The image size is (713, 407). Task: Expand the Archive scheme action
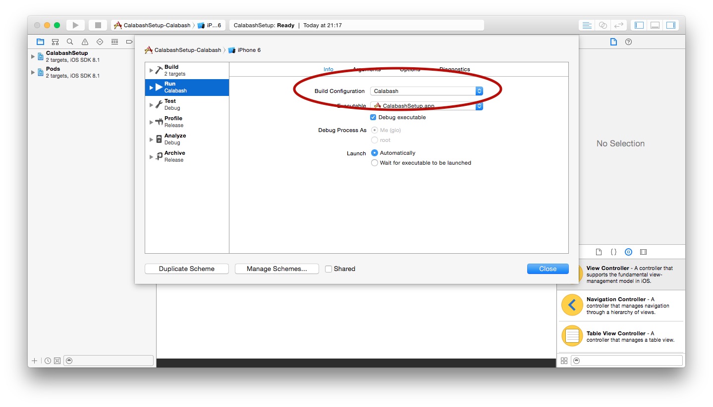click(151, 157)
